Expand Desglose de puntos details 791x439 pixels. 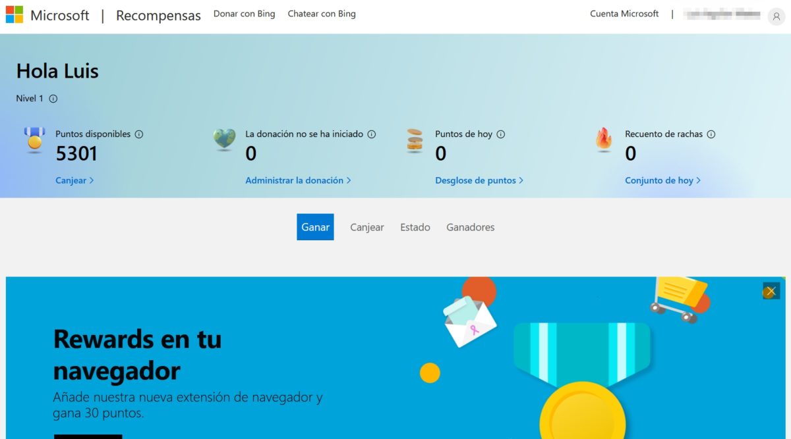click(x=479, y=180)
